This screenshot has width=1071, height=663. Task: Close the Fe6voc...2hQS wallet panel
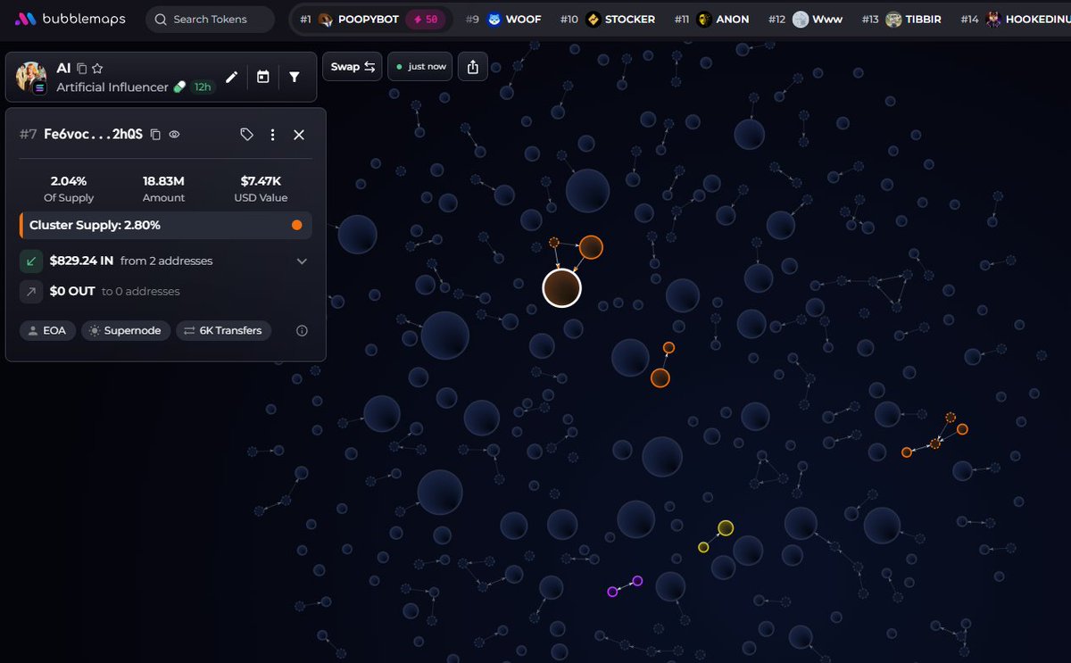tap(299, 135)
